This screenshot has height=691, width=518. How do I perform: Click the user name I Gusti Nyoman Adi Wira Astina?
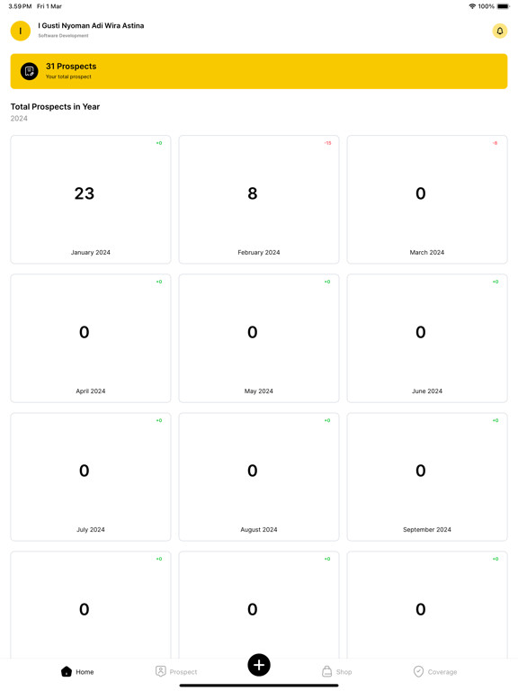[91, 25]
